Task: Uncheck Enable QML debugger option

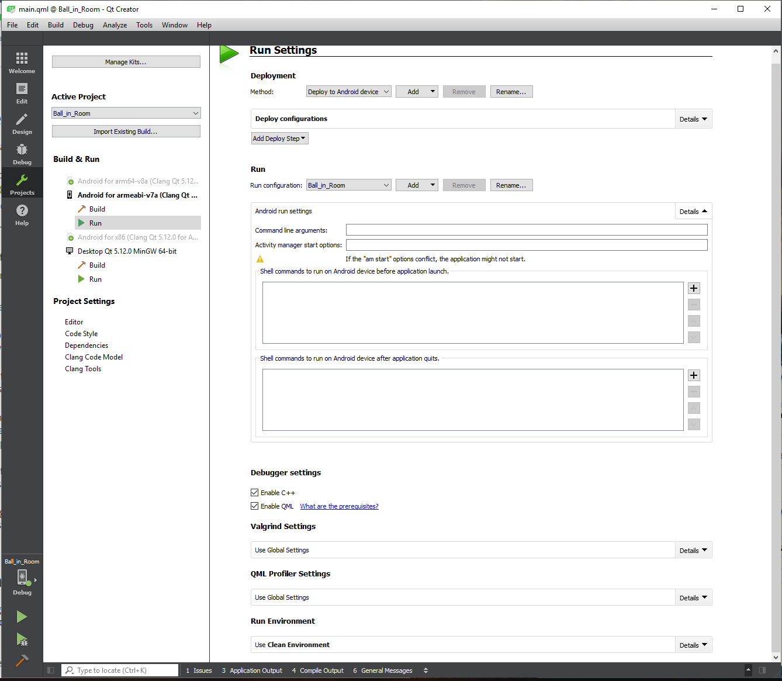Action: point(255,506)
